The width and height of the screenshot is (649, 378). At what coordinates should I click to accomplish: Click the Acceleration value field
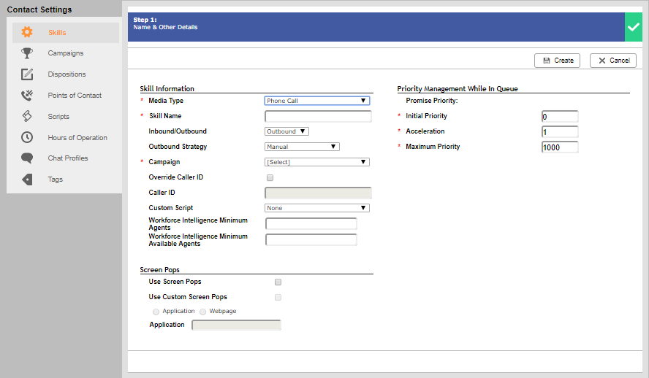coord(560,132)
